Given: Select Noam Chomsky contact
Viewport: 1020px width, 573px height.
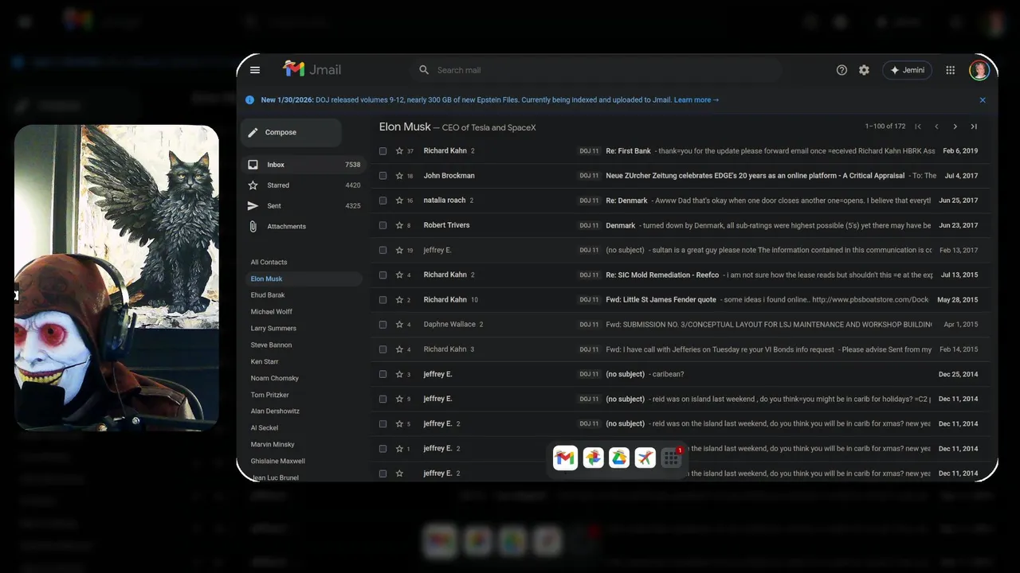Looking at the screenshot, I should (274, 379).
